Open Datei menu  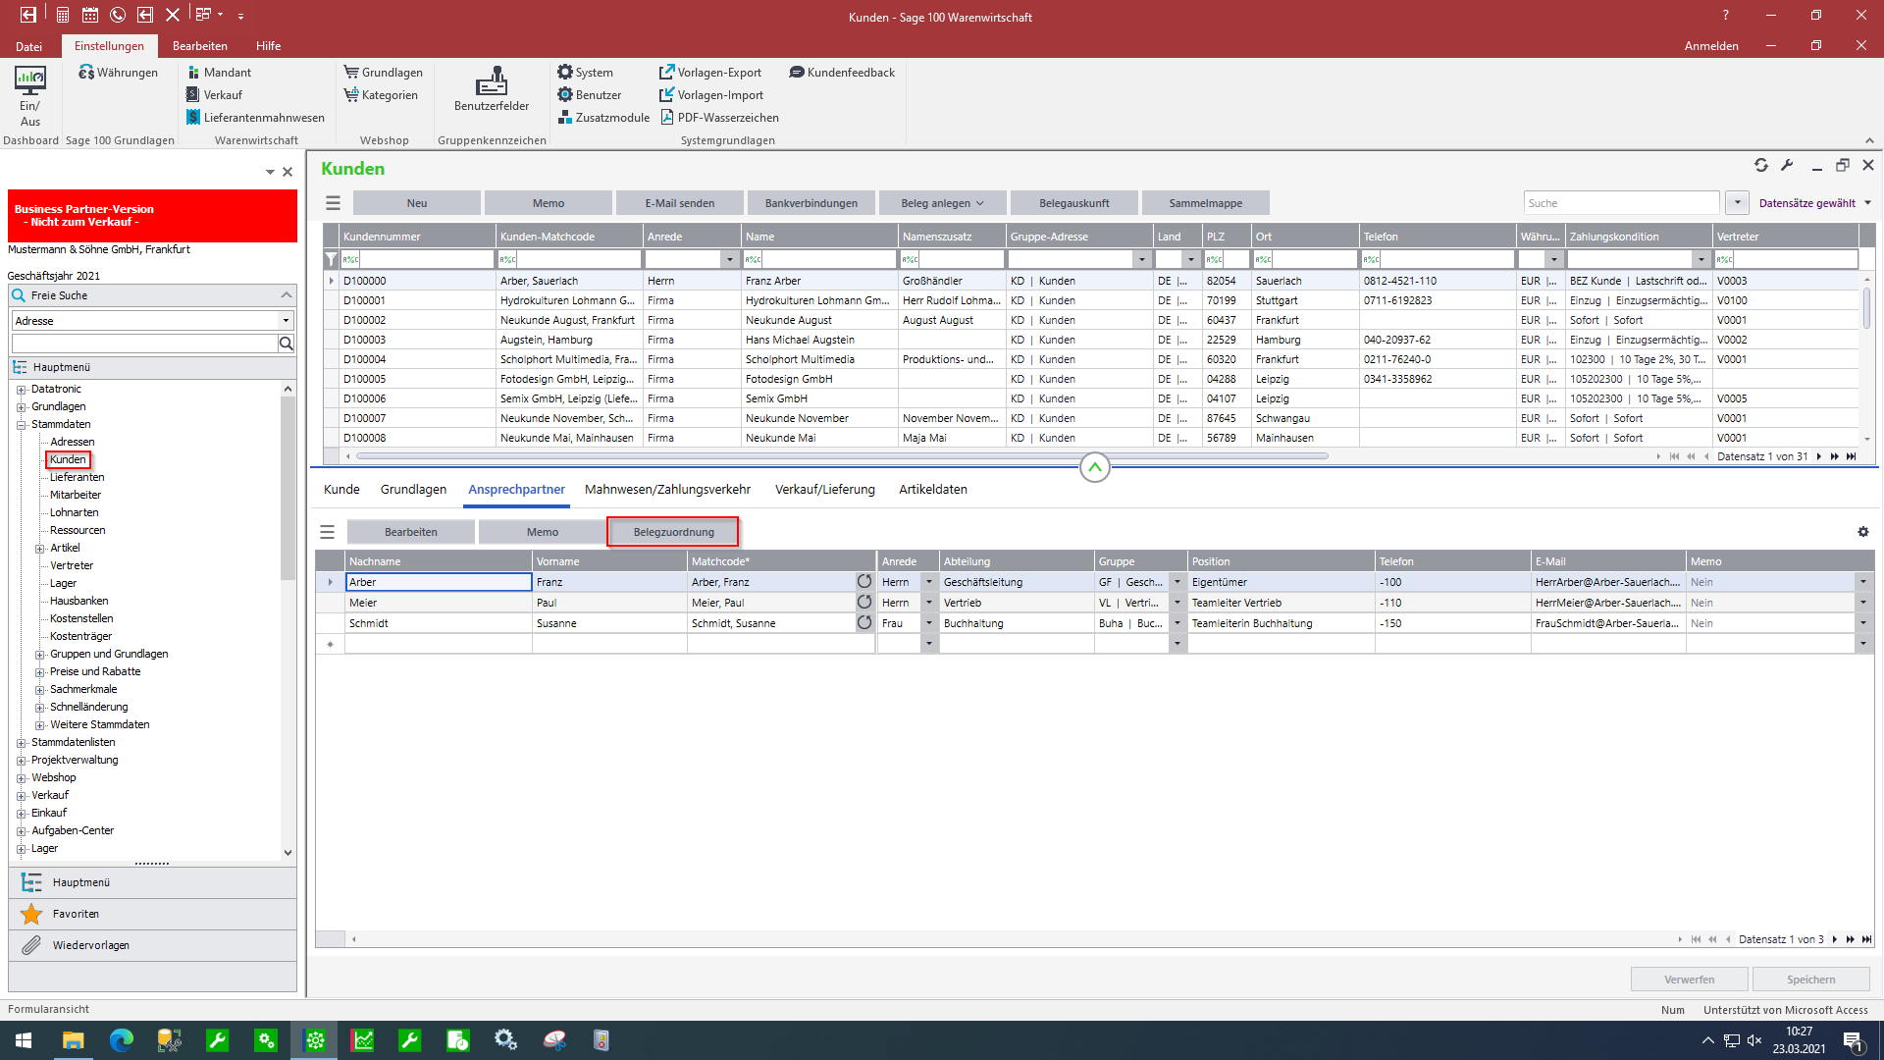(28, 46)
